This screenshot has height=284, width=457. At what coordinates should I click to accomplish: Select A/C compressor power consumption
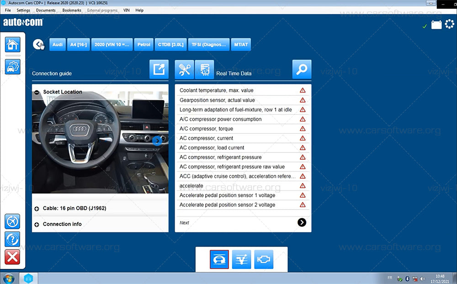coord(243,119)
